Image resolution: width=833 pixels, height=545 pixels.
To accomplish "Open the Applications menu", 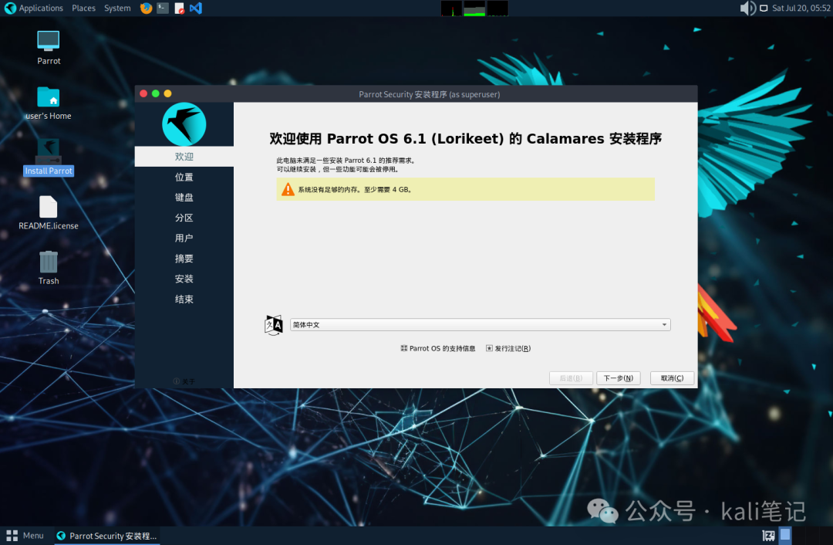I will coord(41,8).
